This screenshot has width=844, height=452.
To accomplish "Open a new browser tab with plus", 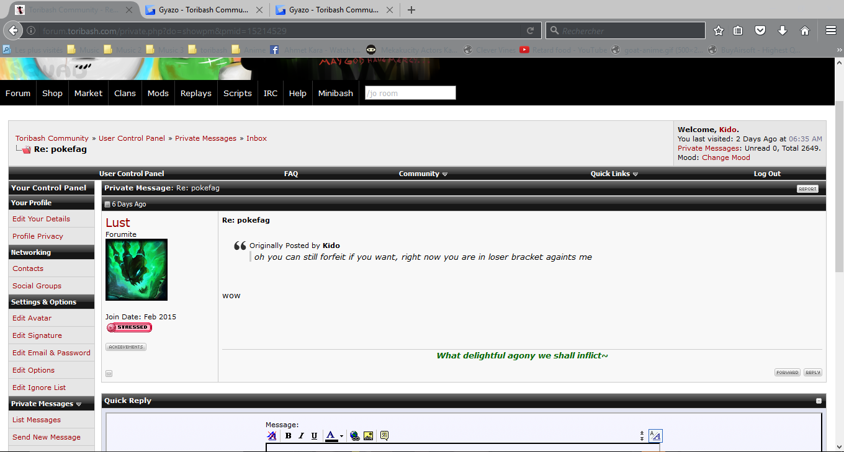I will tap(411, 10).
